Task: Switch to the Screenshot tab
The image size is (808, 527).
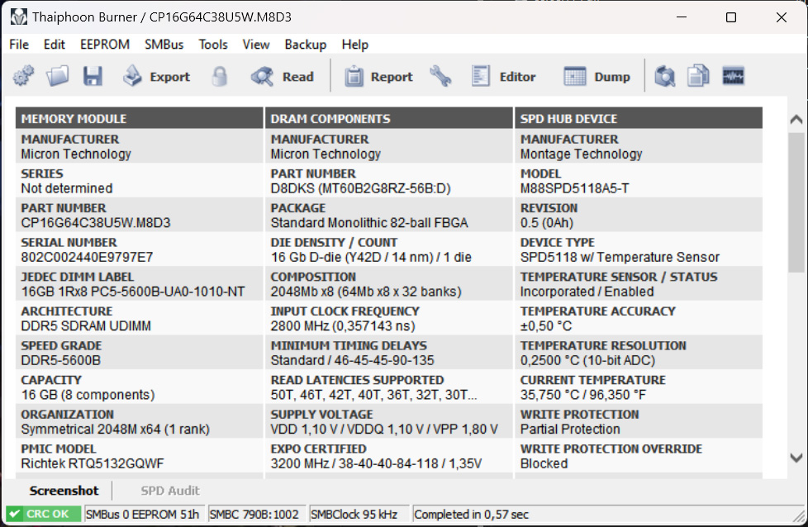Action: click(x=64, y=491)
